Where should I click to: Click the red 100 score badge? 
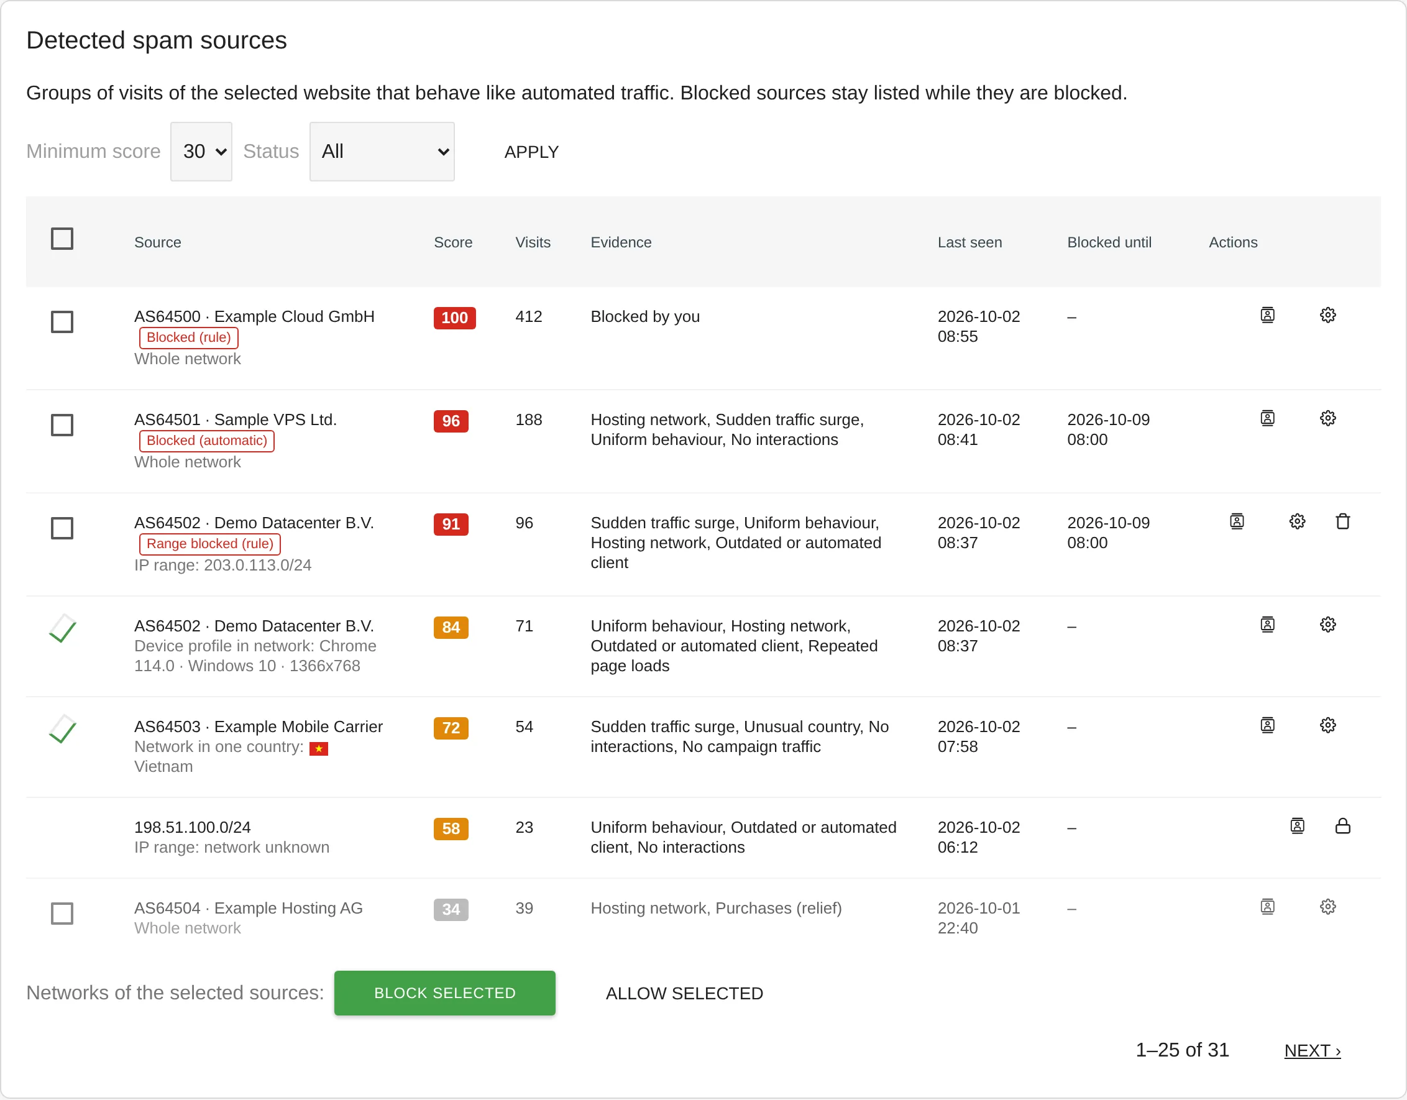click(x=455, y=318)
